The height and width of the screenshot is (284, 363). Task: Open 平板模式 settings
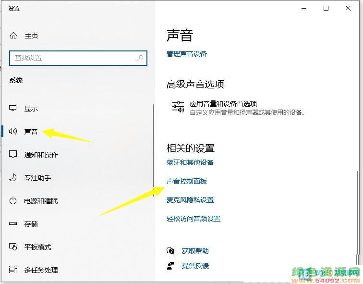tap(38, 247)
